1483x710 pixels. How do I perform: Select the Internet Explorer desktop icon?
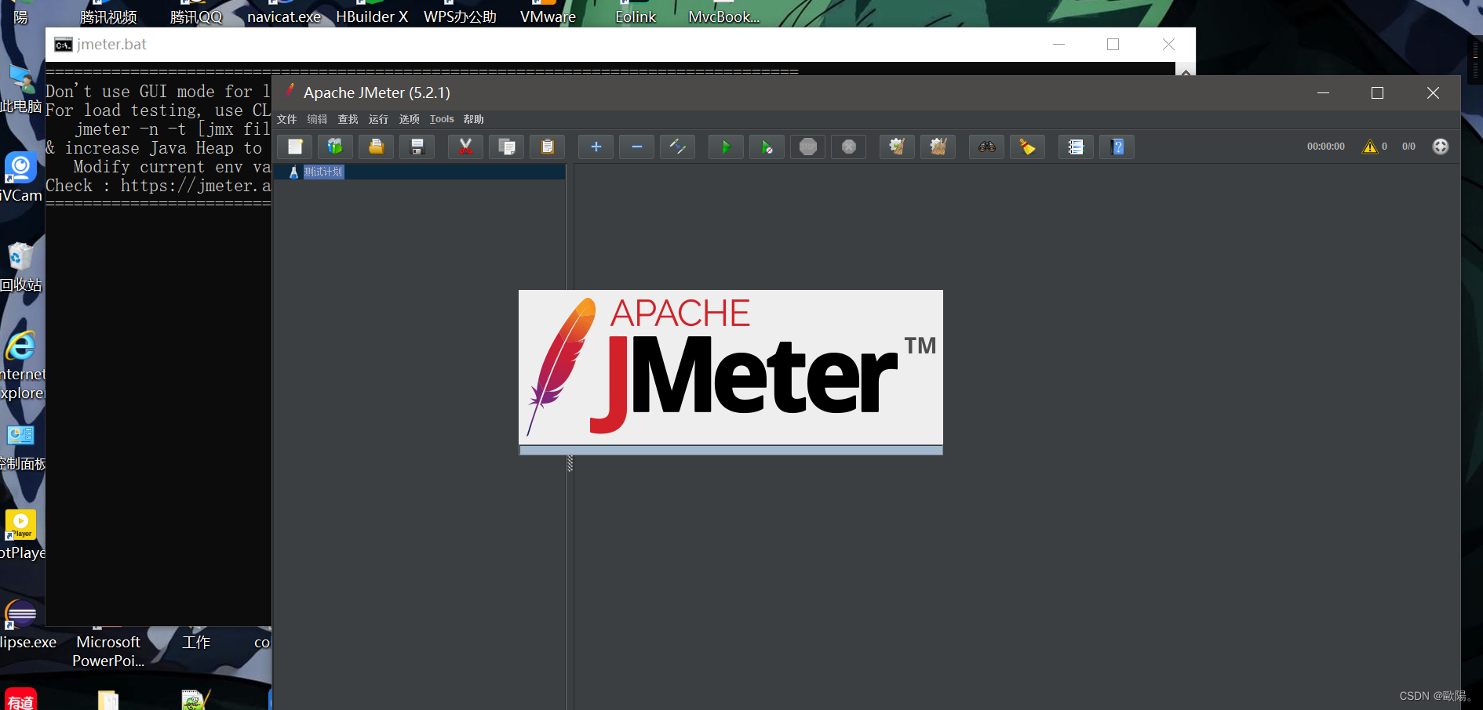coord(22,365)
